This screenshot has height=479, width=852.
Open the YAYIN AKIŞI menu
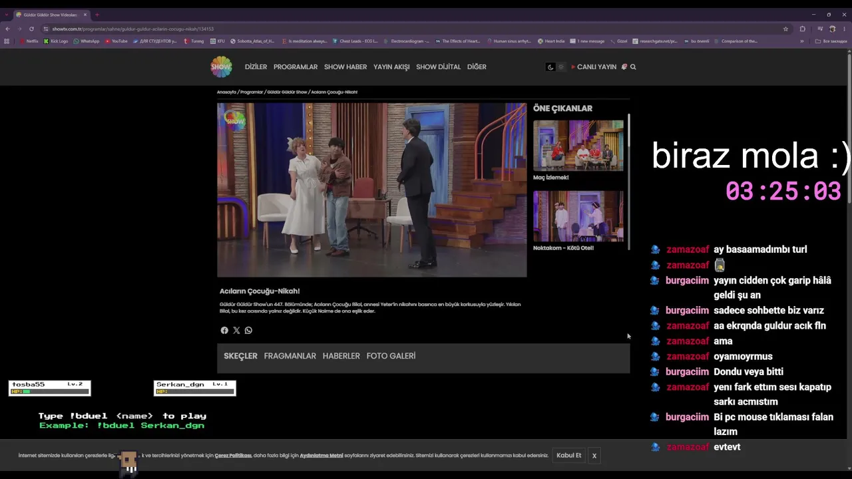pos(391,67)
